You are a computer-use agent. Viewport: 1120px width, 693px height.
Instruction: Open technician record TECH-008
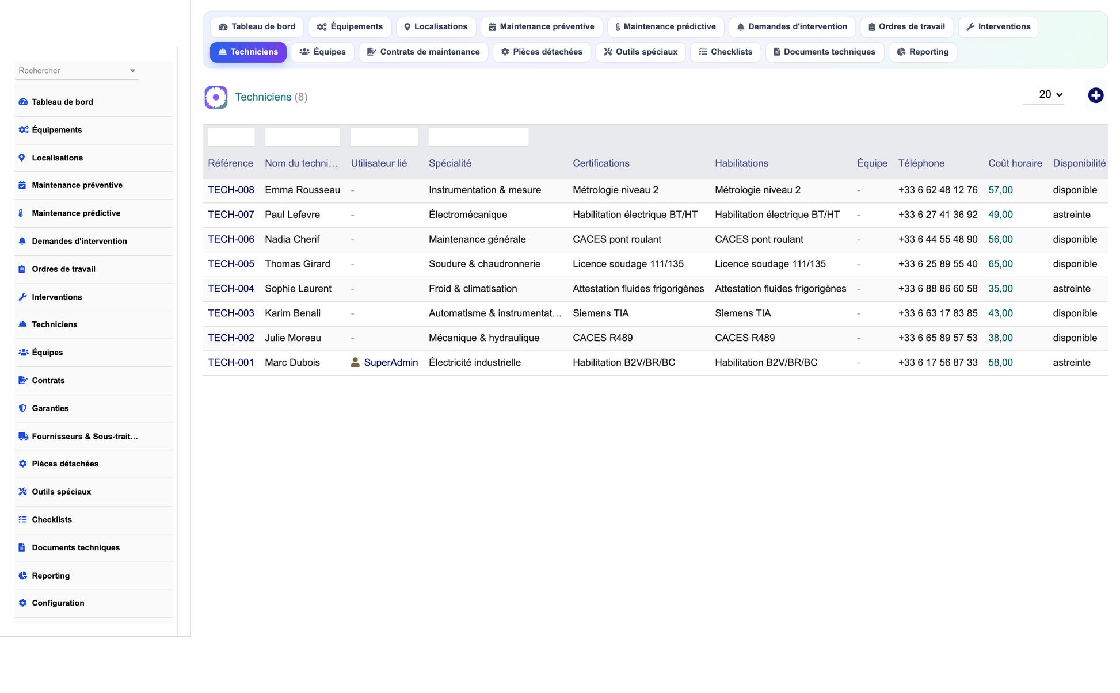point(231,190)
